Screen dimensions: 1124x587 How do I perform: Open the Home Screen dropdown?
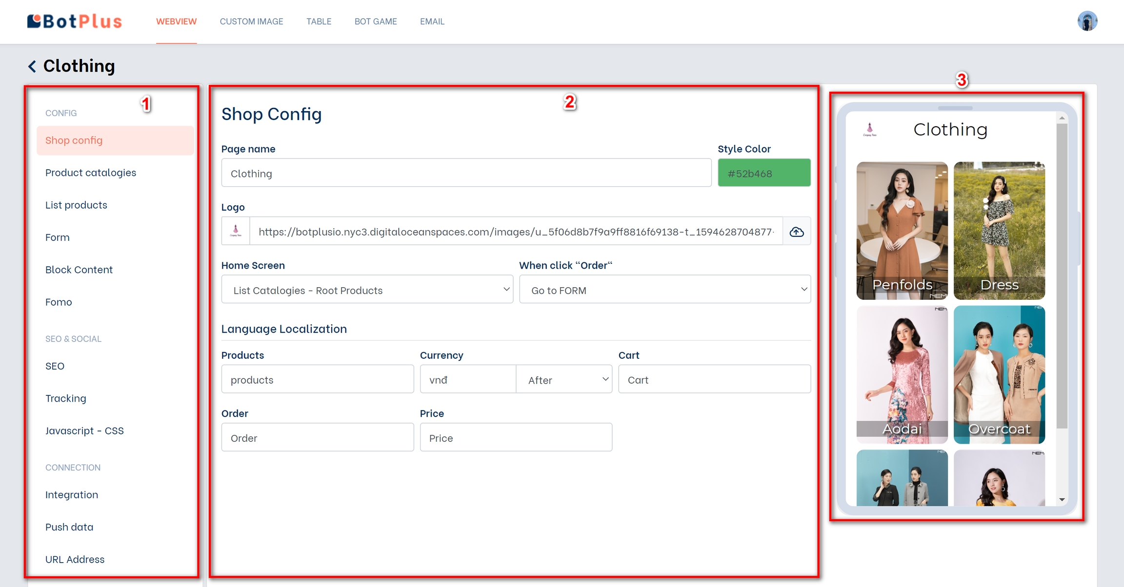pos(367,290)
